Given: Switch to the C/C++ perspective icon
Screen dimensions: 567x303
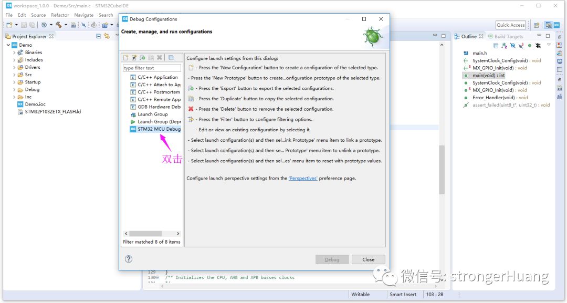Looking at the screenshot, I should (x=549, y=25).
